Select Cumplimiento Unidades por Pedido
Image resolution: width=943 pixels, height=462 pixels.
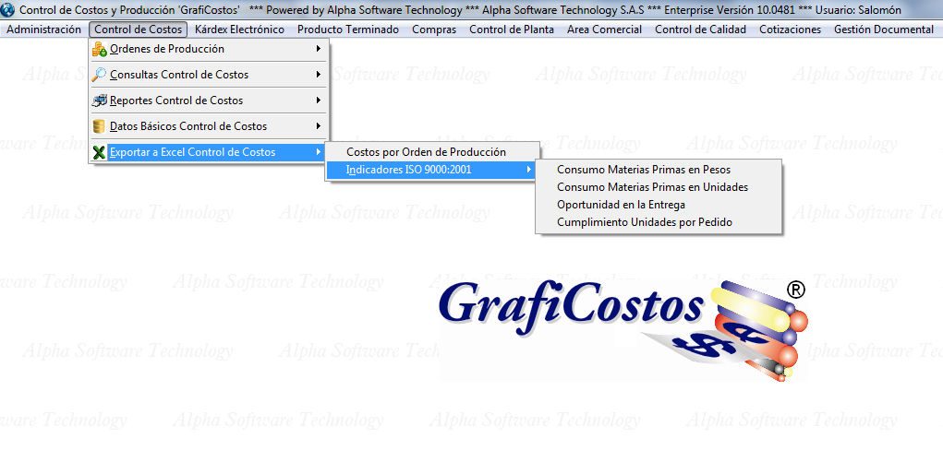(644, 222)
